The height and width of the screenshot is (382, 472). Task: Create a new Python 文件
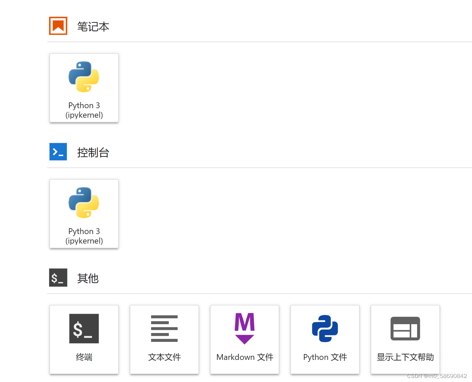coord(325,339)
